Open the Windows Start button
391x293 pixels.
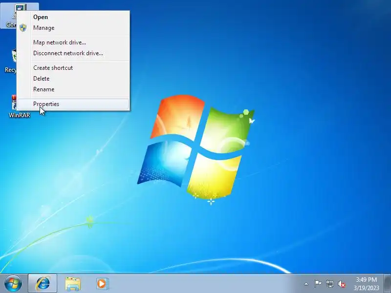tap(13, 284)
